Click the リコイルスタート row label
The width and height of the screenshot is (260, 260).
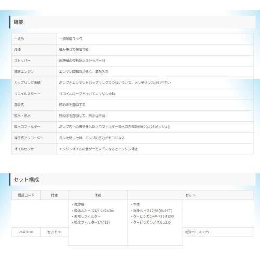(x=27, y=94)
